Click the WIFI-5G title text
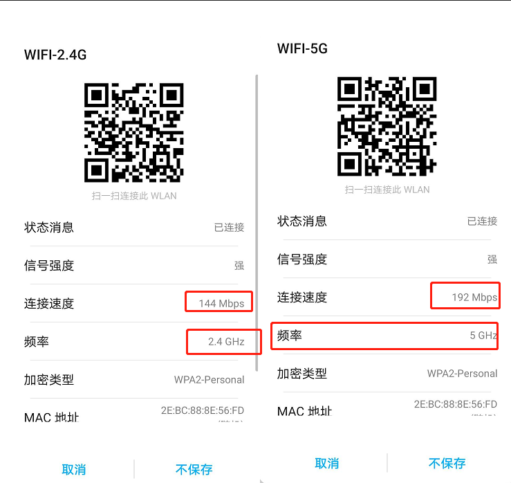This screenshot has width=511, height=483. pyautogui.click(x=302, y=48)
